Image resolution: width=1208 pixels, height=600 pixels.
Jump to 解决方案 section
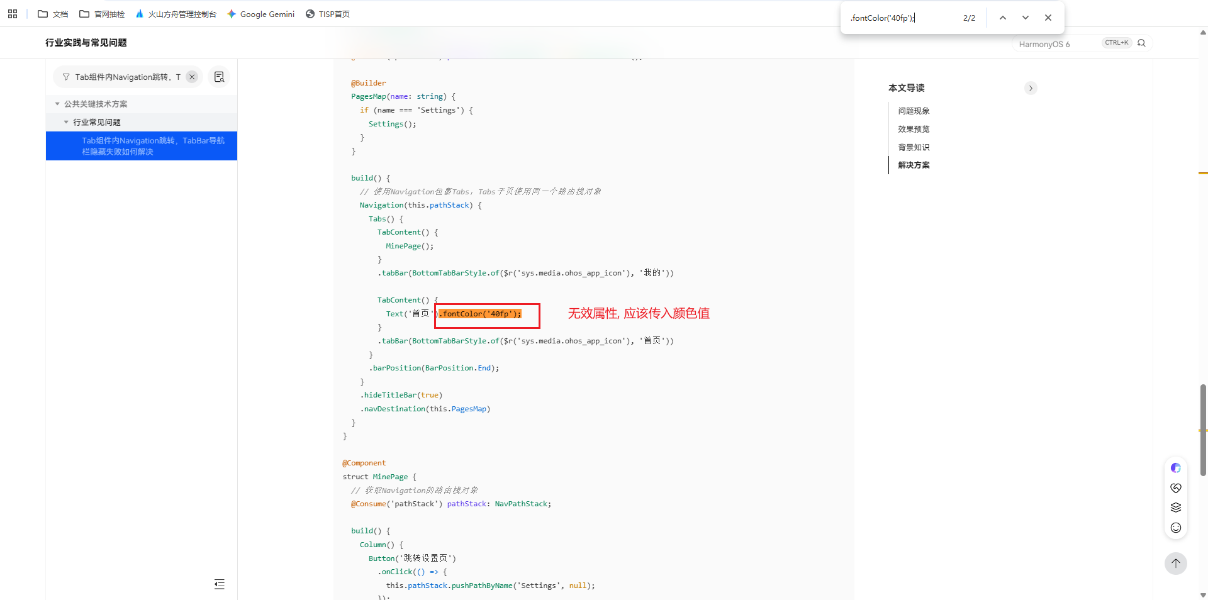914,165
